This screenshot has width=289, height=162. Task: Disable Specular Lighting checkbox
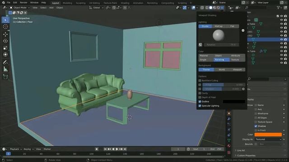click(x=200, y=106)
